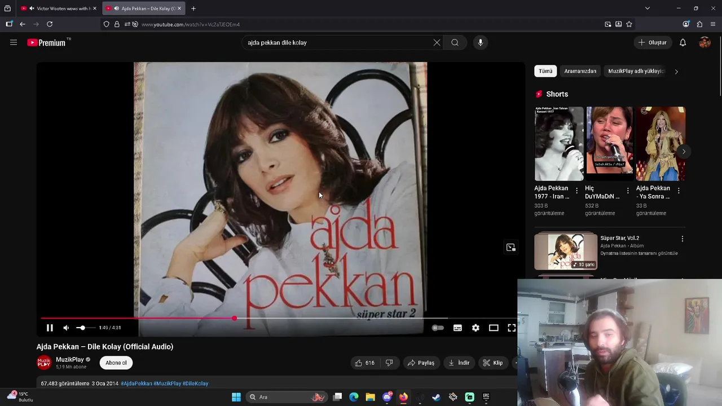
Task: Open the browser application menu
Action: point(713,24)
